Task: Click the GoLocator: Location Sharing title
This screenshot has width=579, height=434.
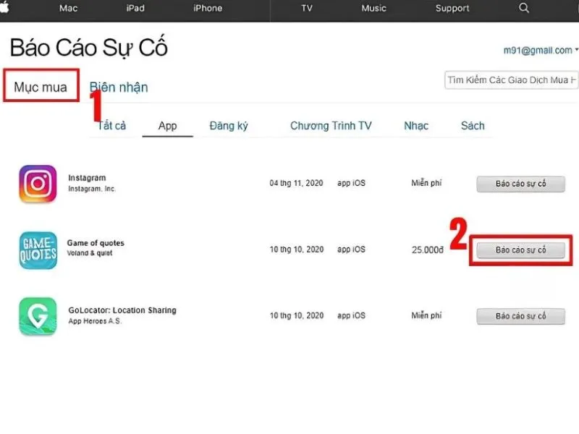Action: [122, 310]
